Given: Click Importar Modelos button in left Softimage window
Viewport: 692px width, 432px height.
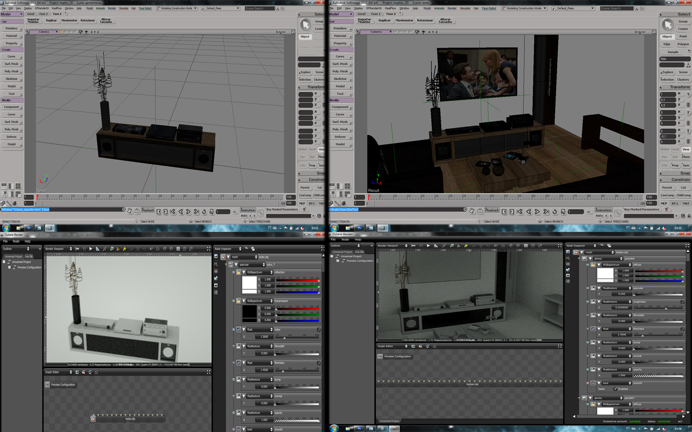Looking at the screenshot, I should [x=33, y=21].
